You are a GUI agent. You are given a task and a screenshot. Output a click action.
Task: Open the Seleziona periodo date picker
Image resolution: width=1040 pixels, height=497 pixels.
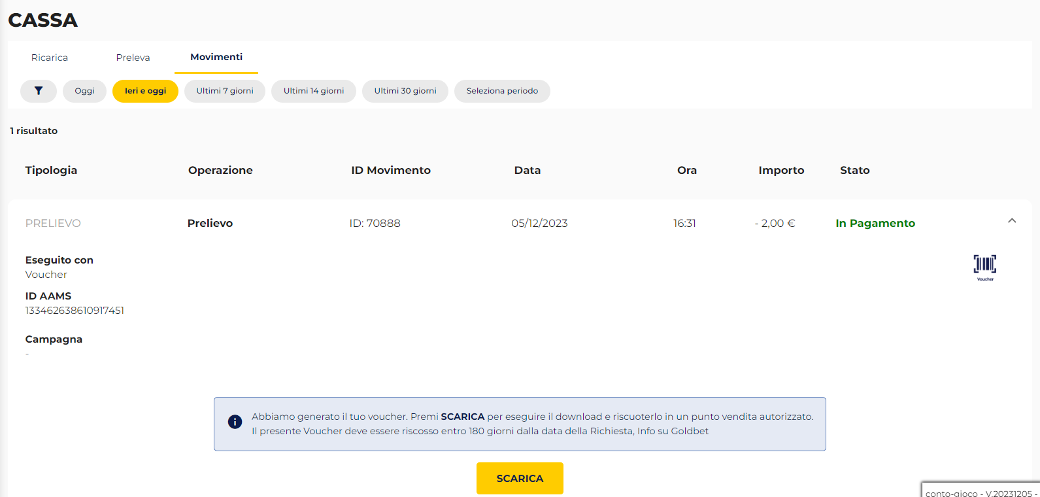click(502, 91)
